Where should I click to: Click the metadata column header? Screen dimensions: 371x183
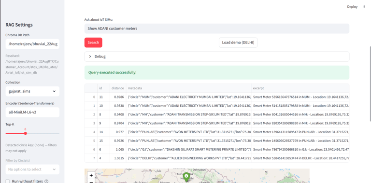(x=188, y=88)
